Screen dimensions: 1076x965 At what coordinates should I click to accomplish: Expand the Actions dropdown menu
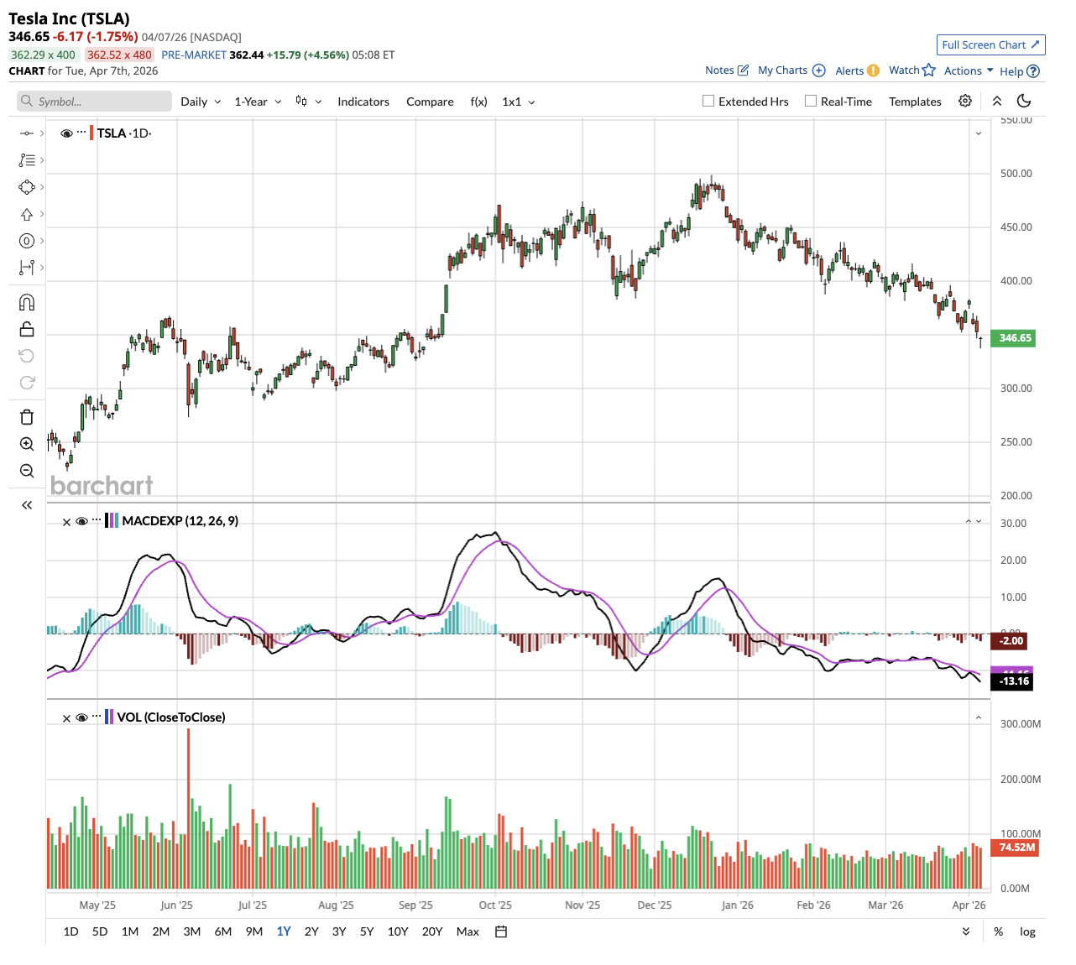969,70
